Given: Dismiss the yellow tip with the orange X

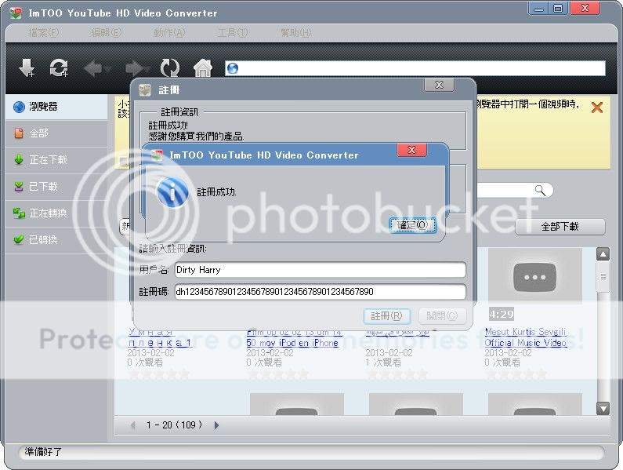Looking at the screenshot, I should point(597,107).
